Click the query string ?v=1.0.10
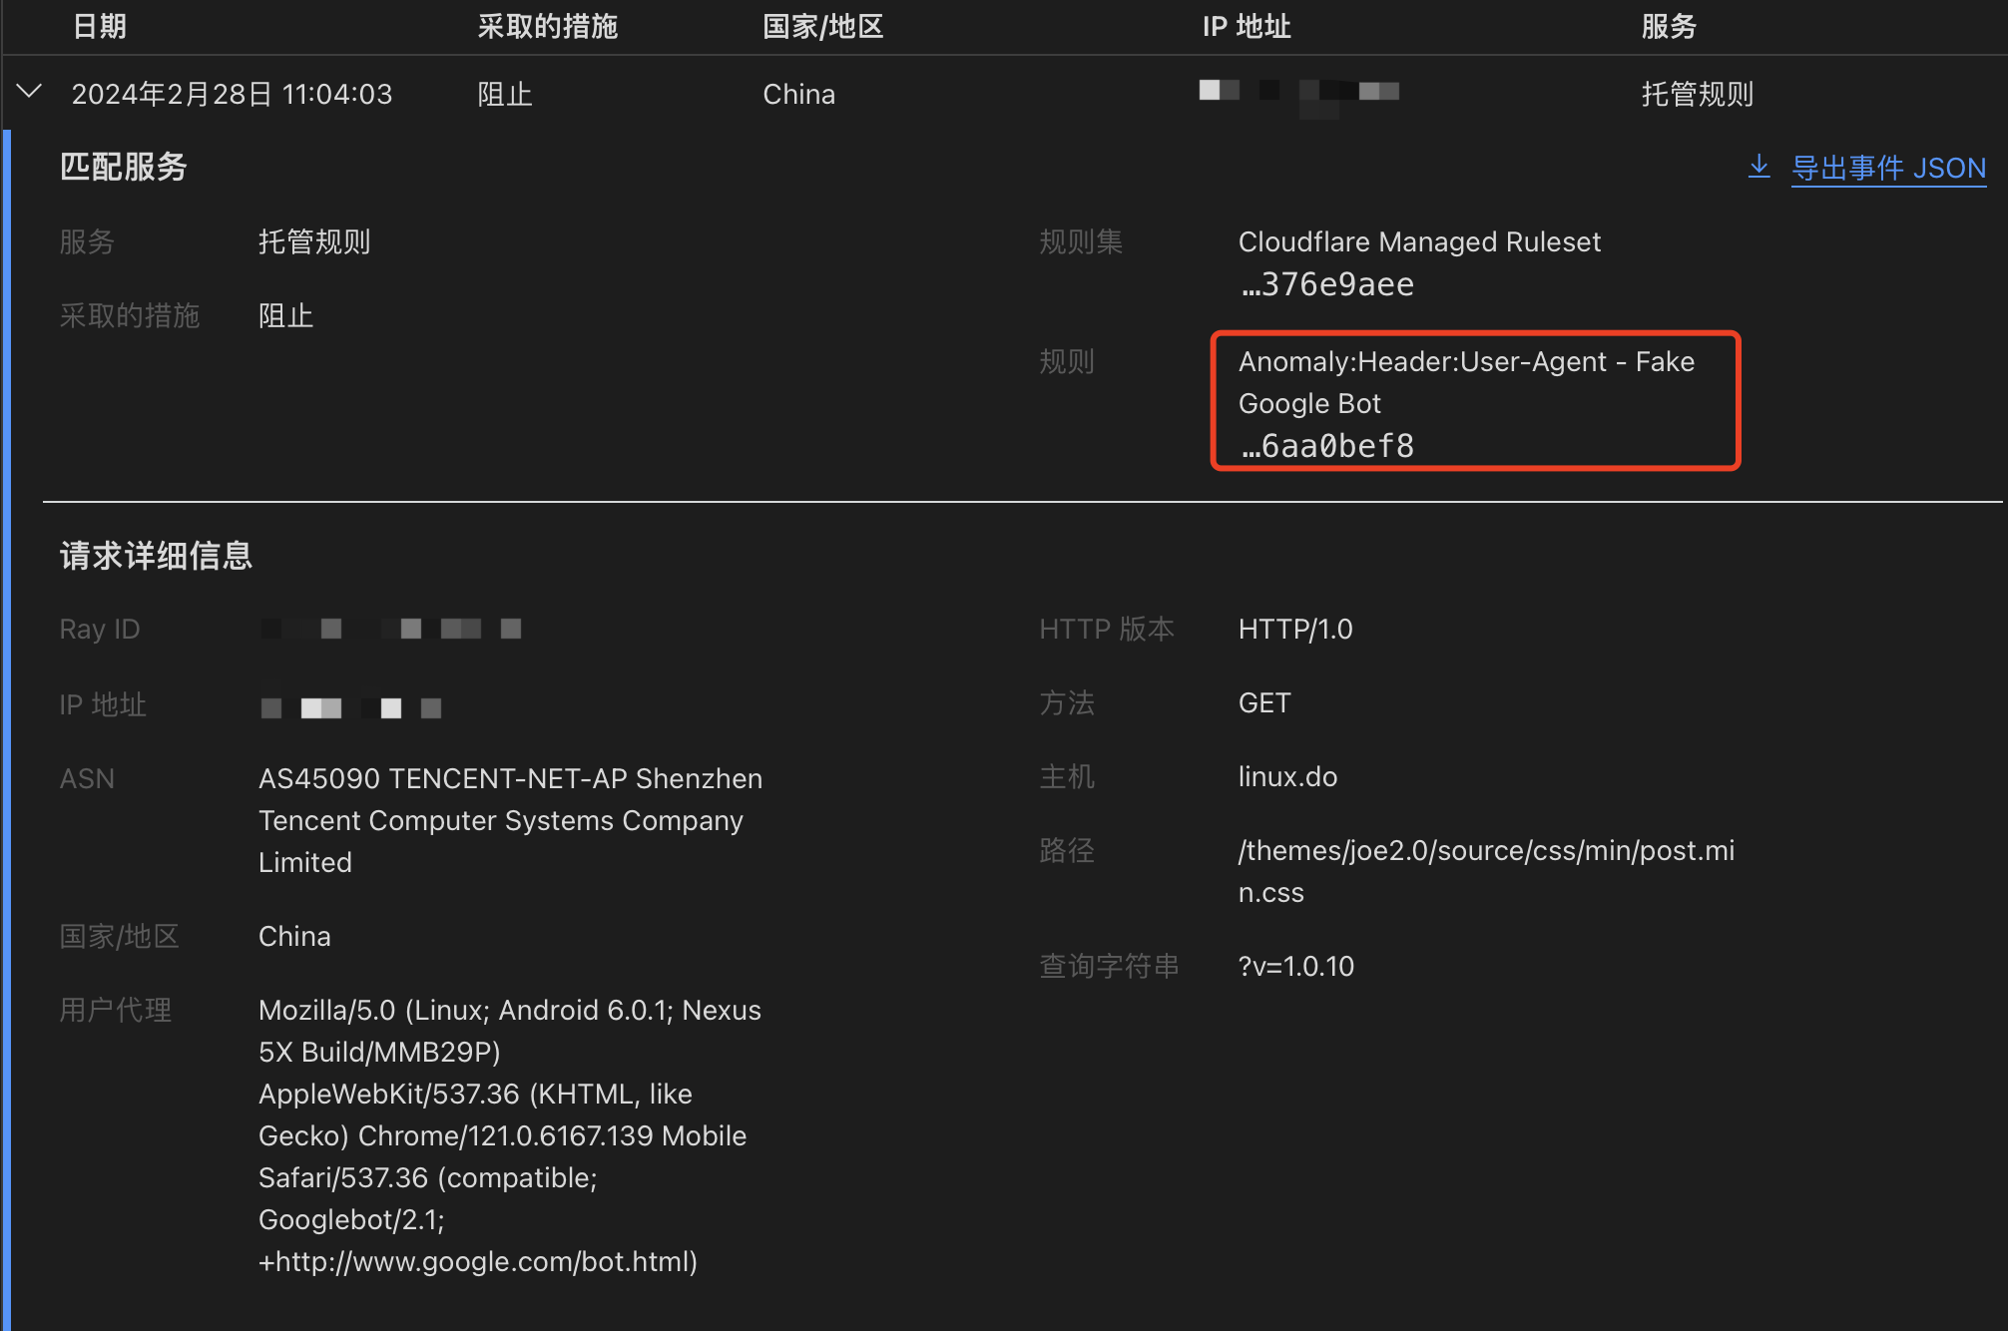The image size is (2008, 1331). 1295,966
